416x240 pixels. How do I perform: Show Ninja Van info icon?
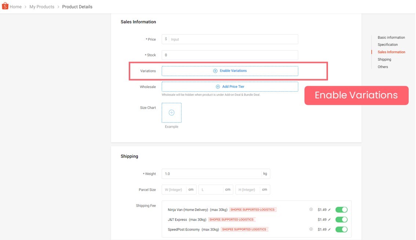(311, 210)
